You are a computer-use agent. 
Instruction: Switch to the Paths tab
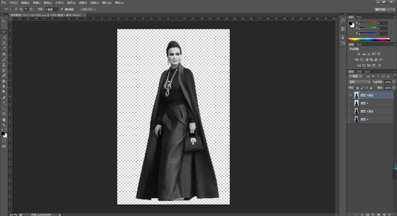tap(367, 72)
